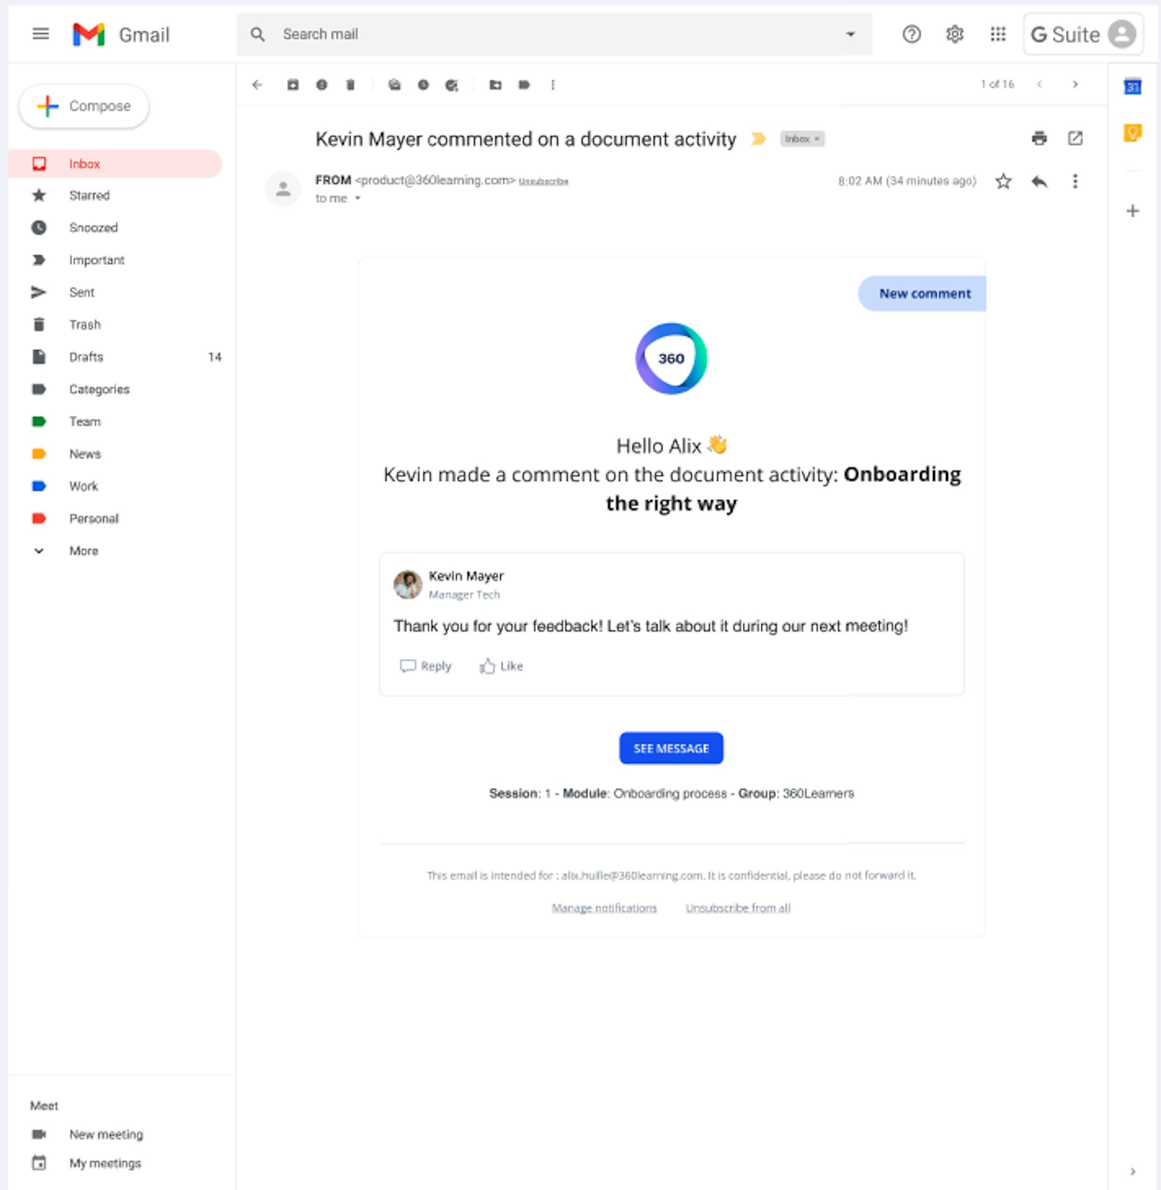1161x1190 pixels.
Task: Show recipient details next to "to me"
Action: [358, 198]
